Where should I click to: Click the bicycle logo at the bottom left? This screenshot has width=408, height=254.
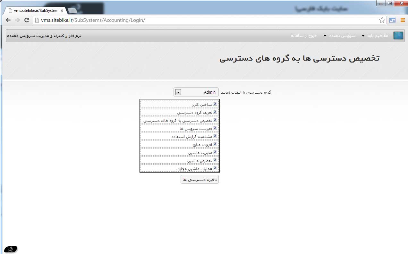(11, 249)
